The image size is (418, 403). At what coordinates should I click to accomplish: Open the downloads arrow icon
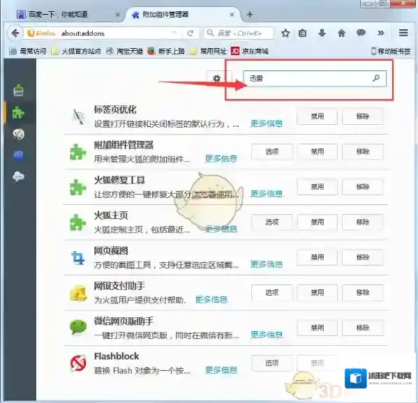[x=322, y=33]
